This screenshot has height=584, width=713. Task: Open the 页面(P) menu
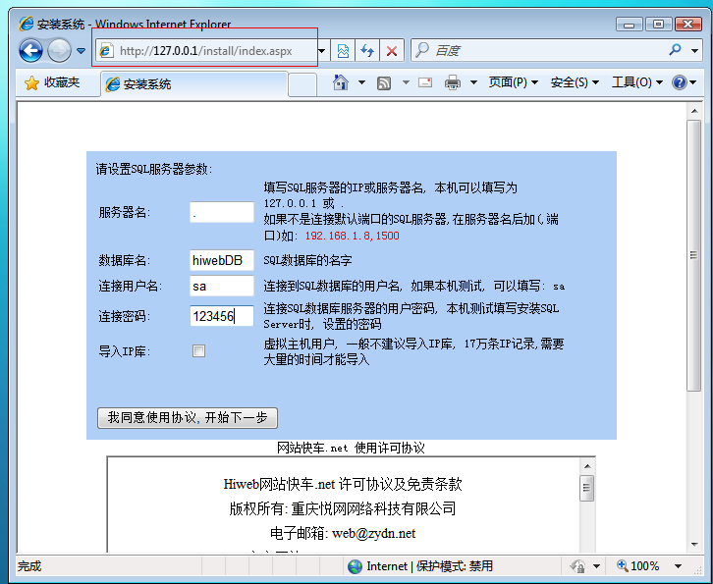tap(514, 82)
